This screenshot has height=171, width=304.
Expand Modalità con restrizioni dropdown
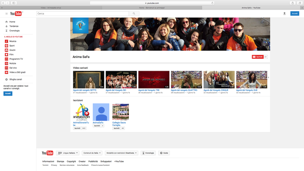pos(121,153)
